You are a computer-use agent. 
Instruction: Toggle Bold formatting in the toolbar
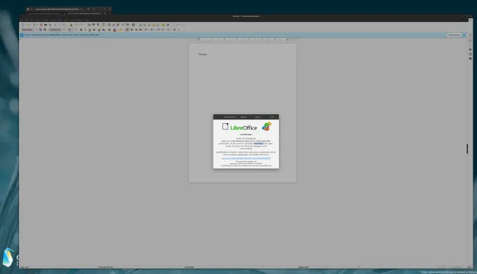pos(81,30)
